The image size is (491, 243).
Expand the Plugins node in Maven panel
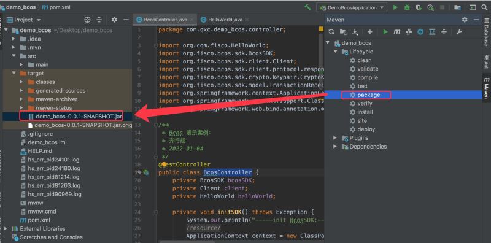pos(335,138)
